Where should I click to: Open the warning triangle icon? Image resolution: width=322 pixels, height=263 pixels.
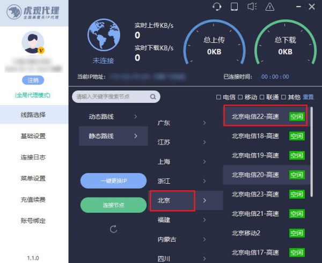click(x=269, y=7)
